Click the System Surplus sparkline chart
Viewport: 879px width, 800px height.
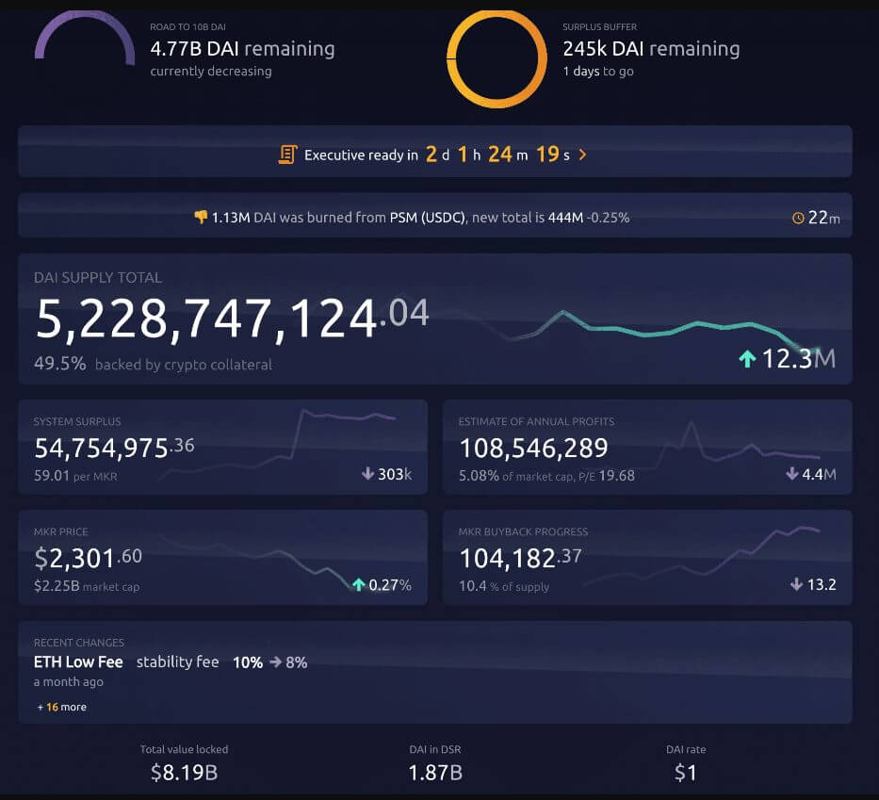pyautogui.click(x=278, y=443)
